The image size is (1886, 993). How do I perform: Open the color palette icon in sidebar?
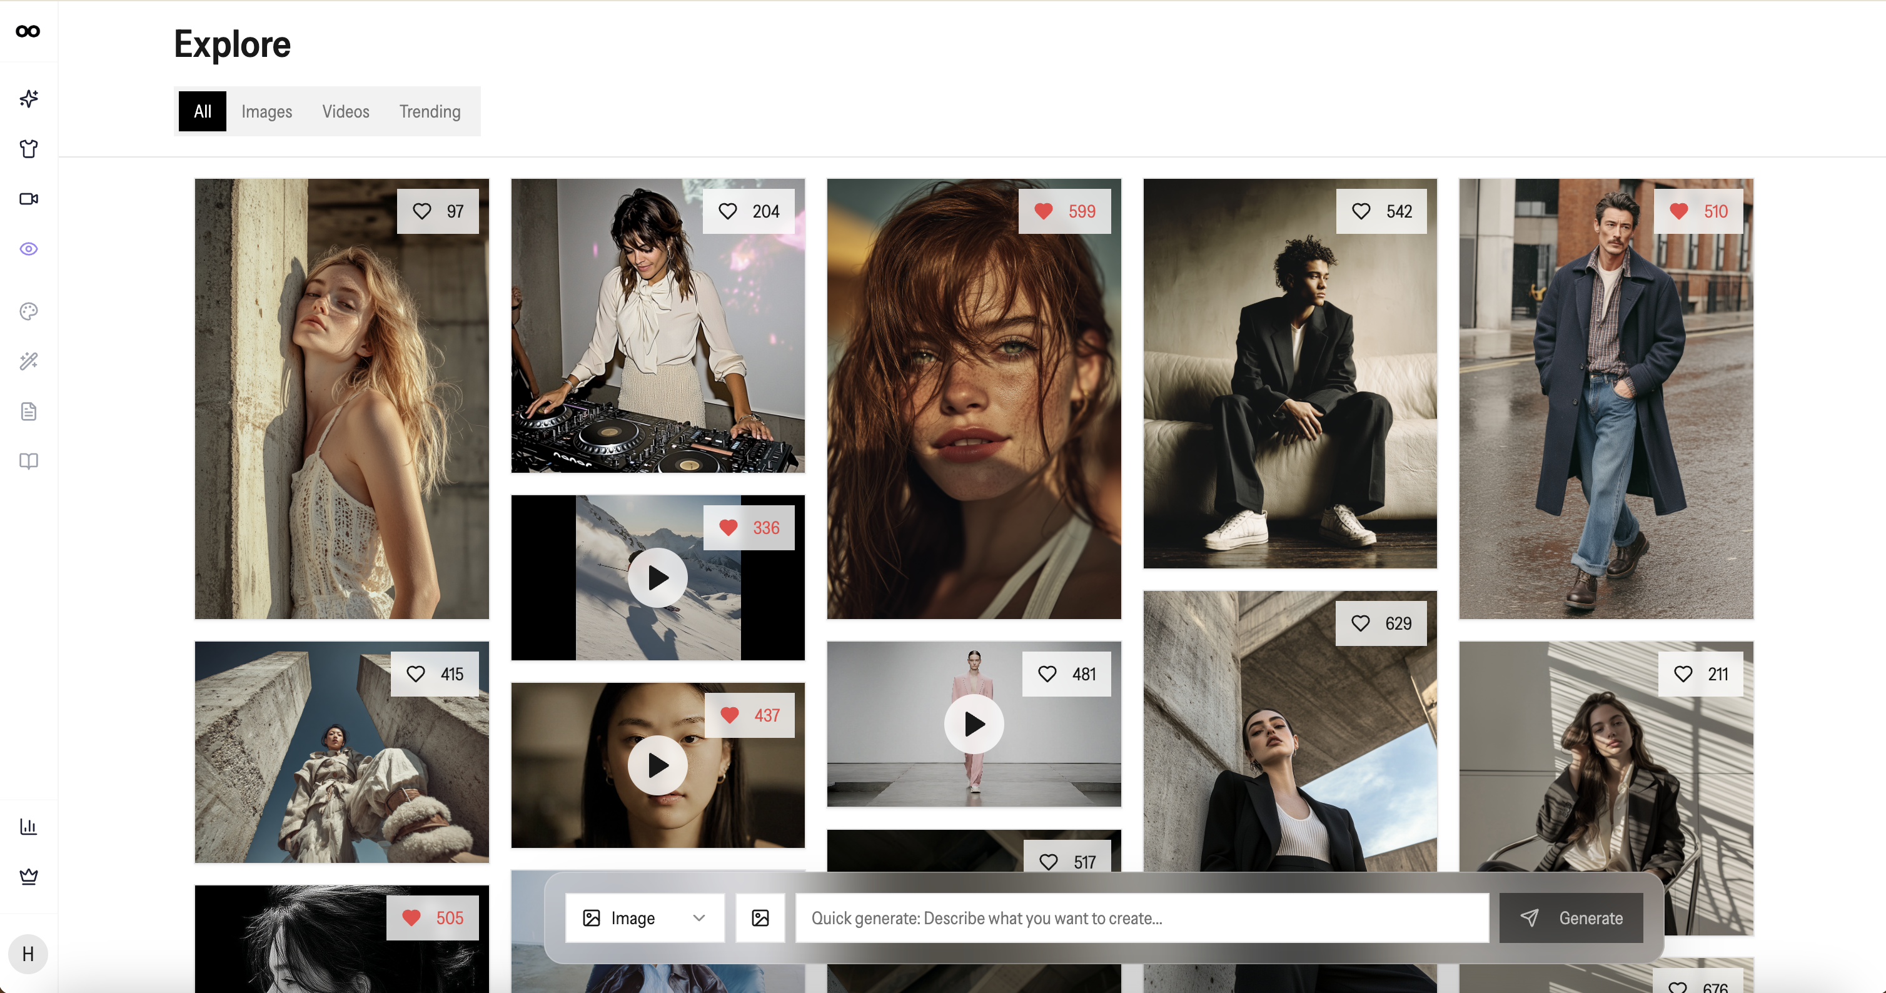(x=29, y=311)
